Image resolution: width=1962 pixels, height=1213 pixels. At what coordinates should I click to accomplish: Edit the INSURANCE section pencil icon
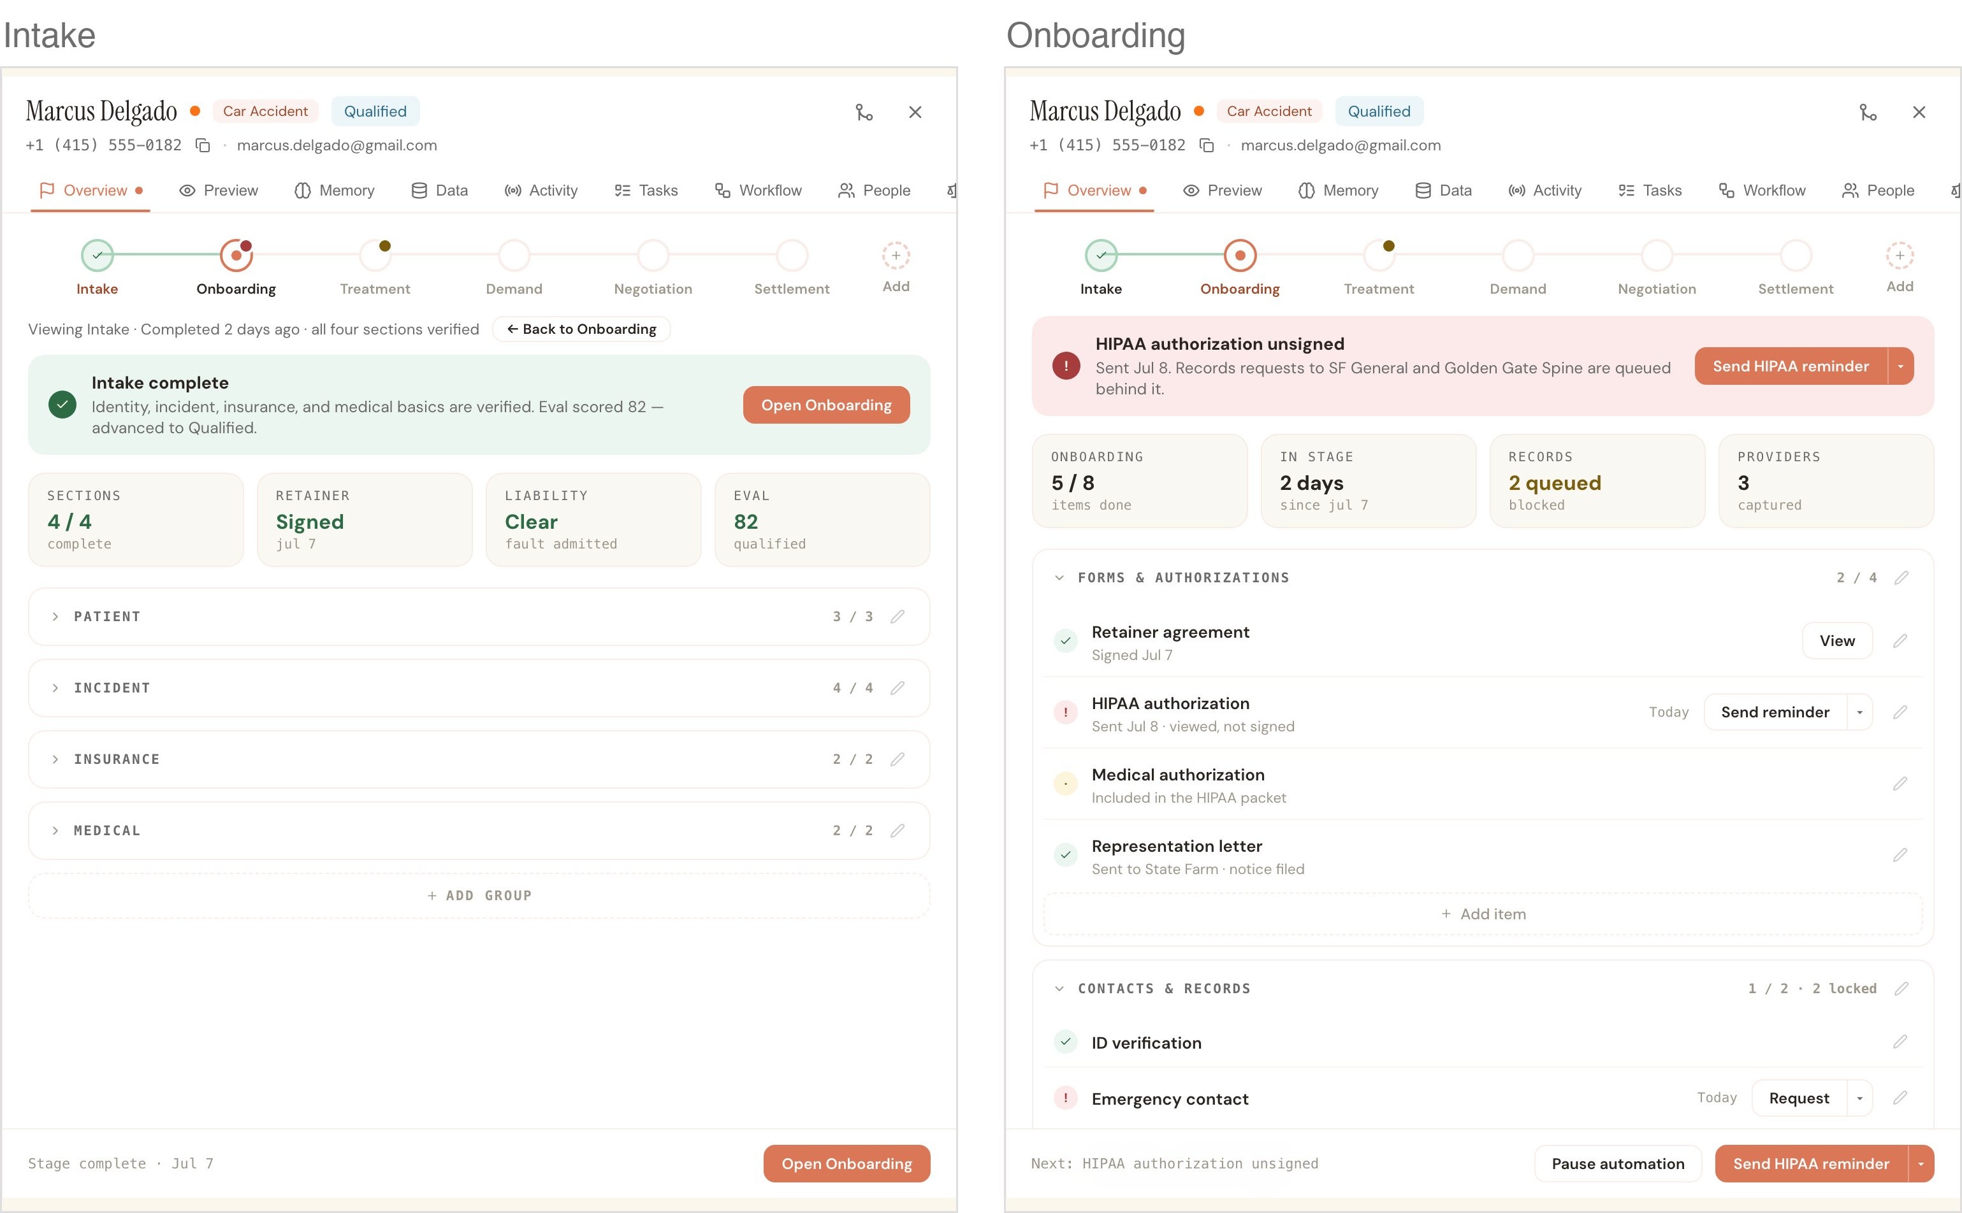click(x=898, y=759)
